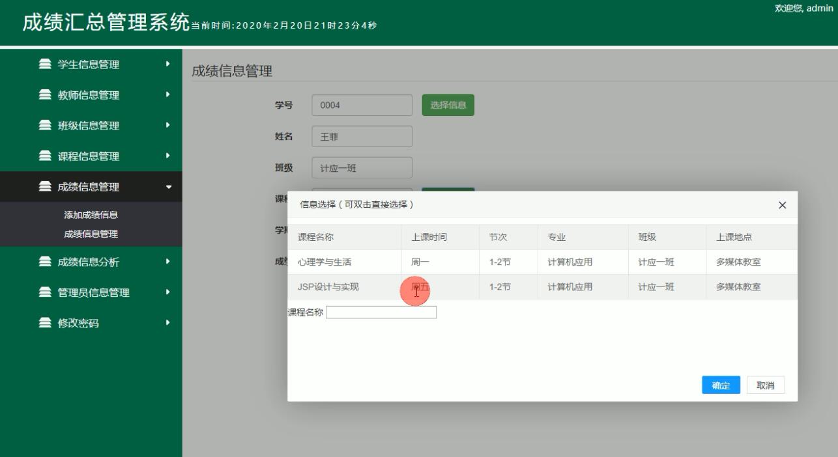
Task: Expand arrow of 修改密码
Action: [x=168, y=322]
